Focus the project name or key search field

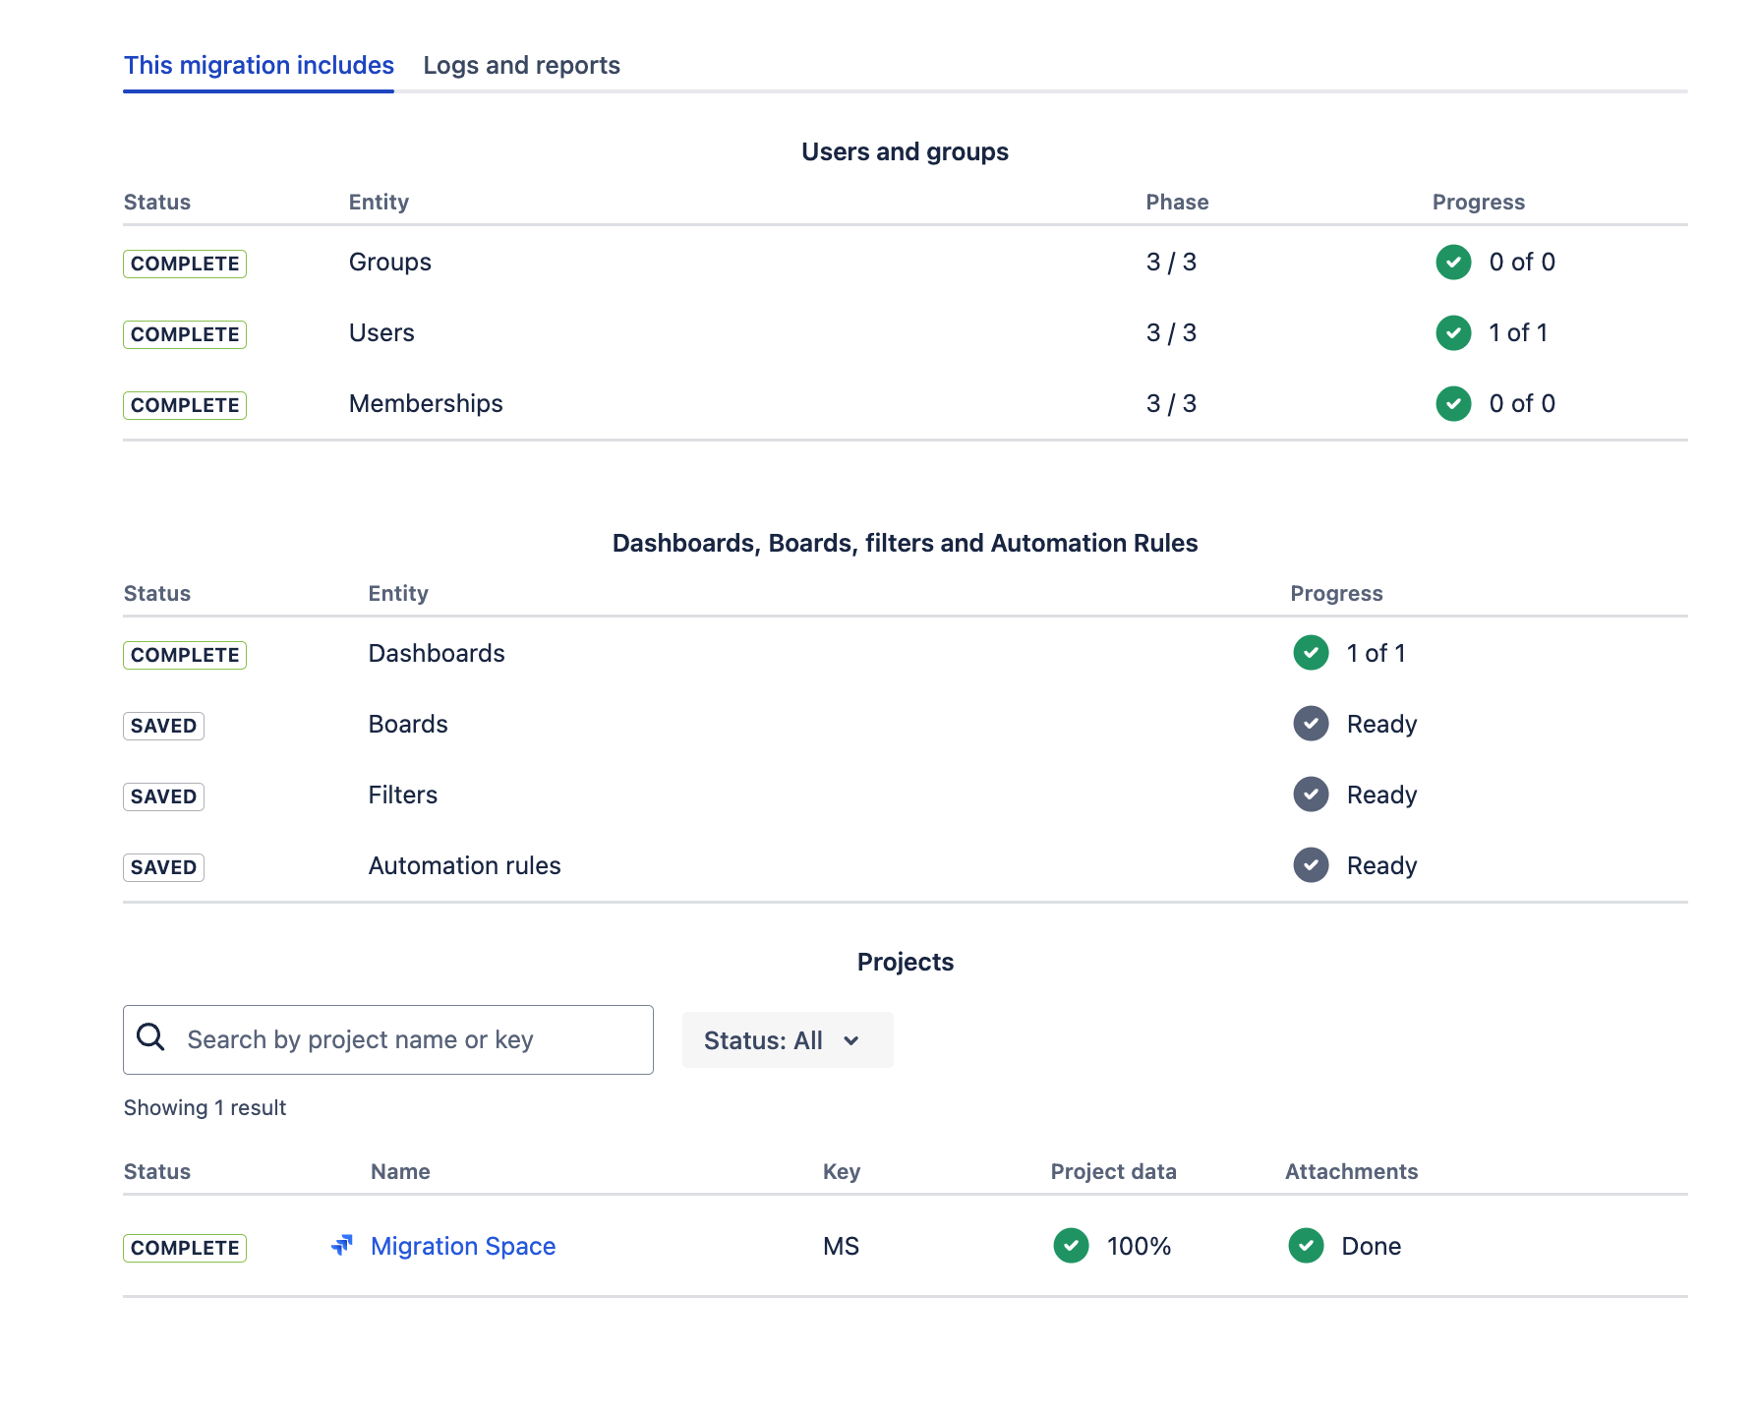pyautogui.click(x=413, y=1040)
